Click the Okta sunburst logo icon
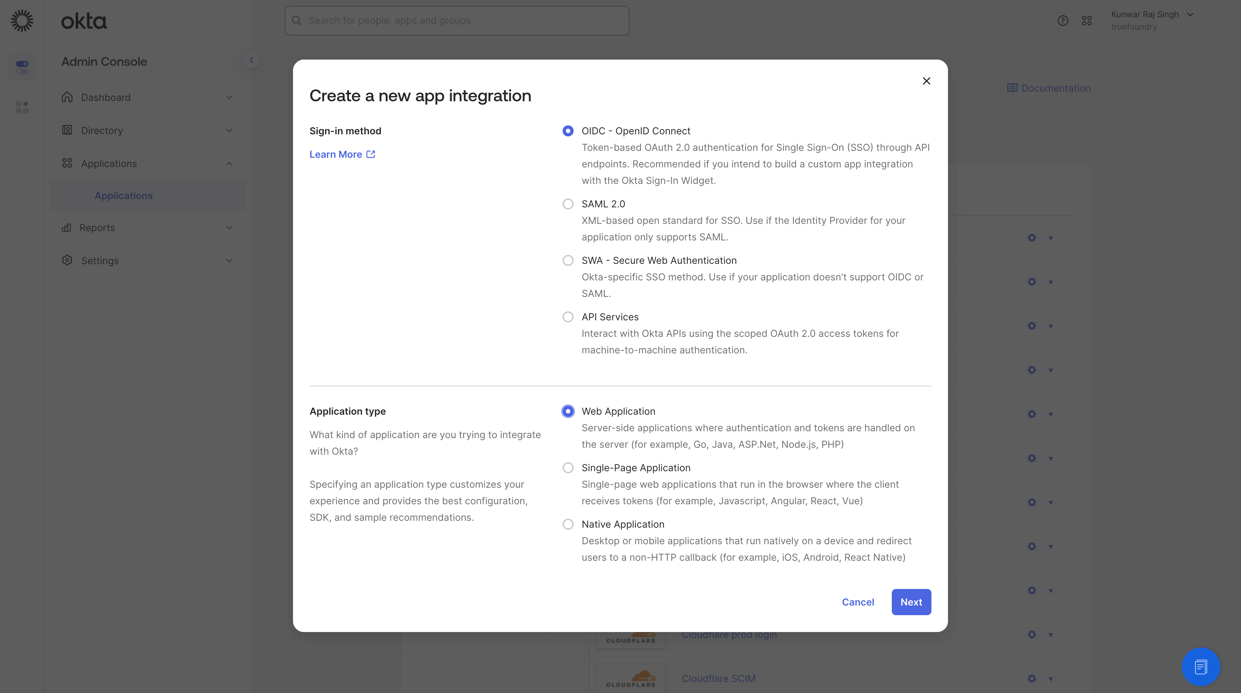This screenshot has width=1241, height=693. point(22,21)
